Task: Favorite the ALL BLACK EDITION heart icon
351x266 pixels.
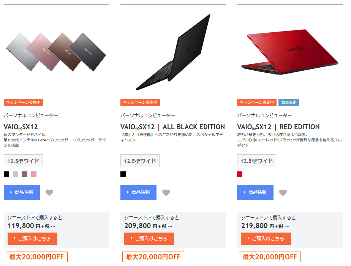Action: click(166, 193)
